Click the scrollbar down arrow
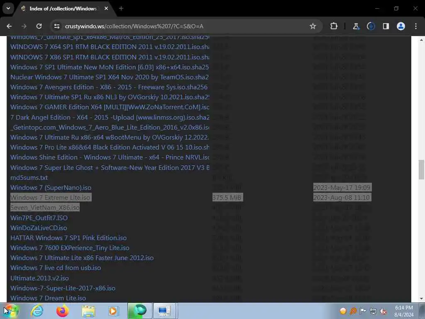 tap(421, 299)
